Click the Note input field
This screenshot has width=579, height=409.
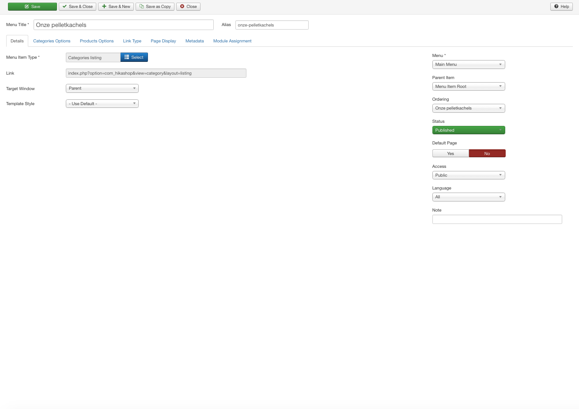497,220
